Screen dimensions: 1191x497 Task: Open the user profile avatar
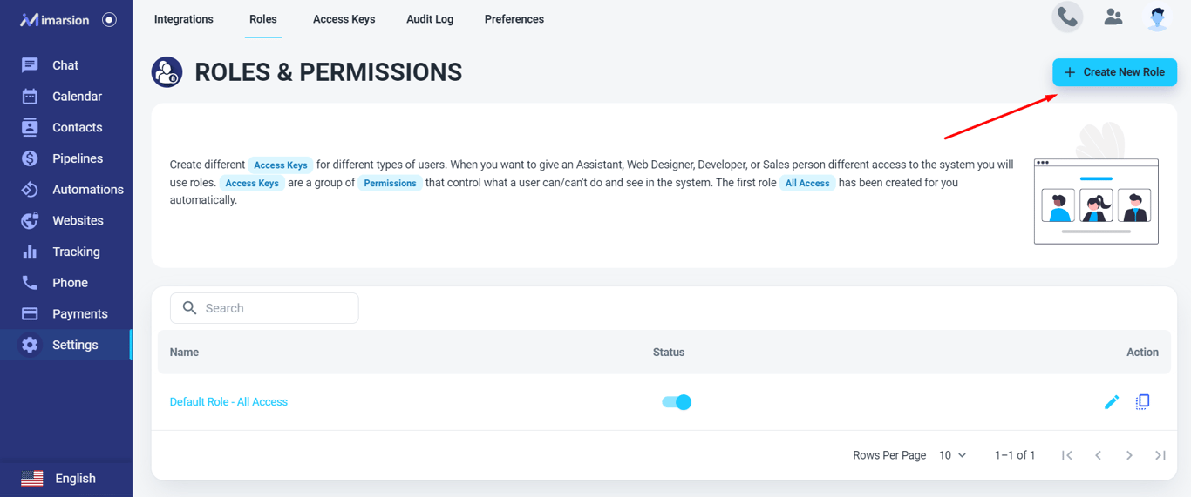pos(1158,18)
